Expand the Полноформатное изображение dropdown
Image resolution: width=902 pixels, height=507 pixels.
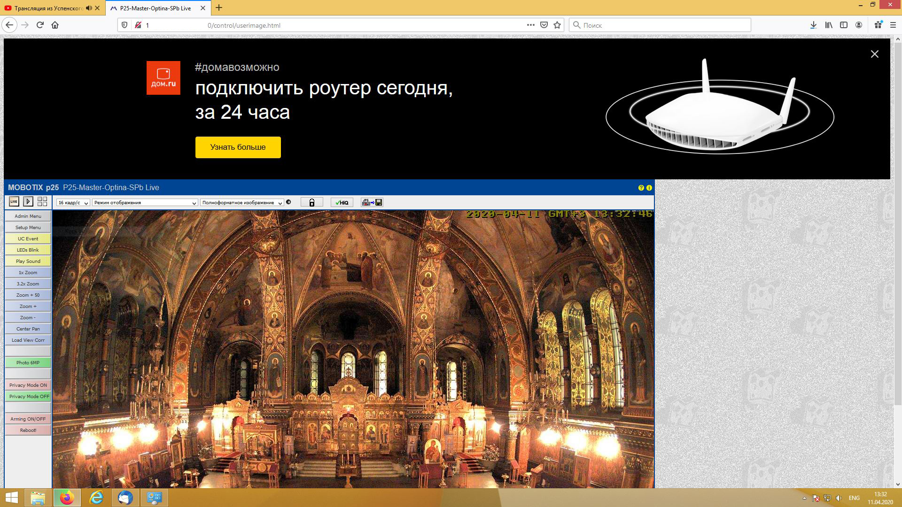coord(242,203)
